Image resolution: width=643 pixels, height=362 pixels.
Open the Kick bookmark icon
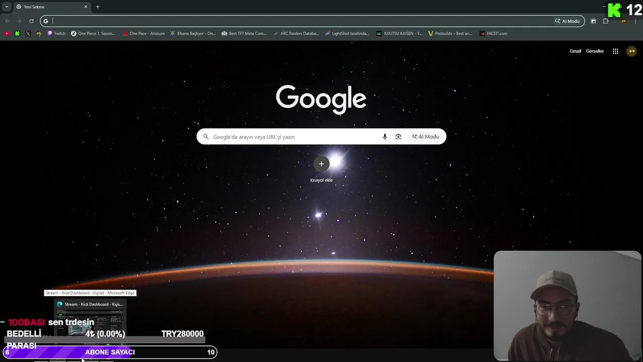17,34
